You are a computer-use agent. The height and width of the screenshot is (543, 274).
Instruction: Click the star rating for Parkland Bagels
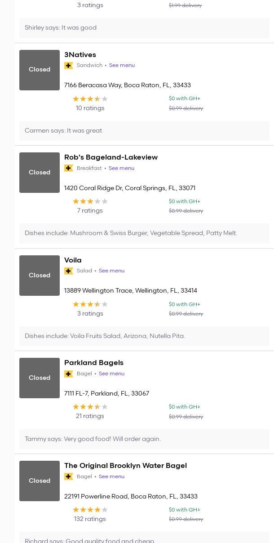[x=90, y=407]
